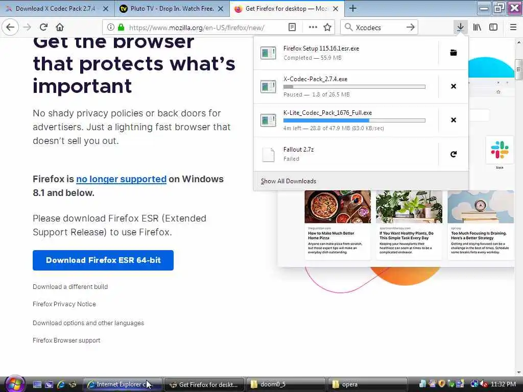
Task: Click the houseplants article thumbnail
Action: click(x=409, y=207)
